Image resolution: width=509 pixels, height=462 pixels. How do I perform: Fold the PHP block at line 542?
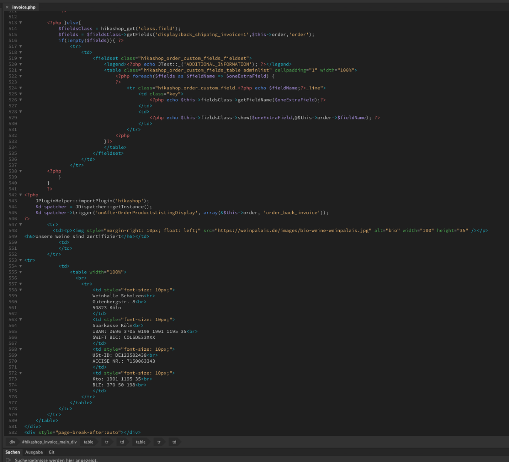[x=21, y=195]
